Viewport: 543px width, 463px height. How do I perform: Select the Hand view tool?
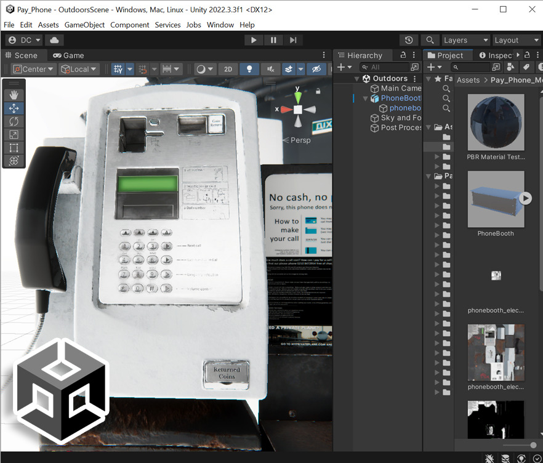[14, 94]
